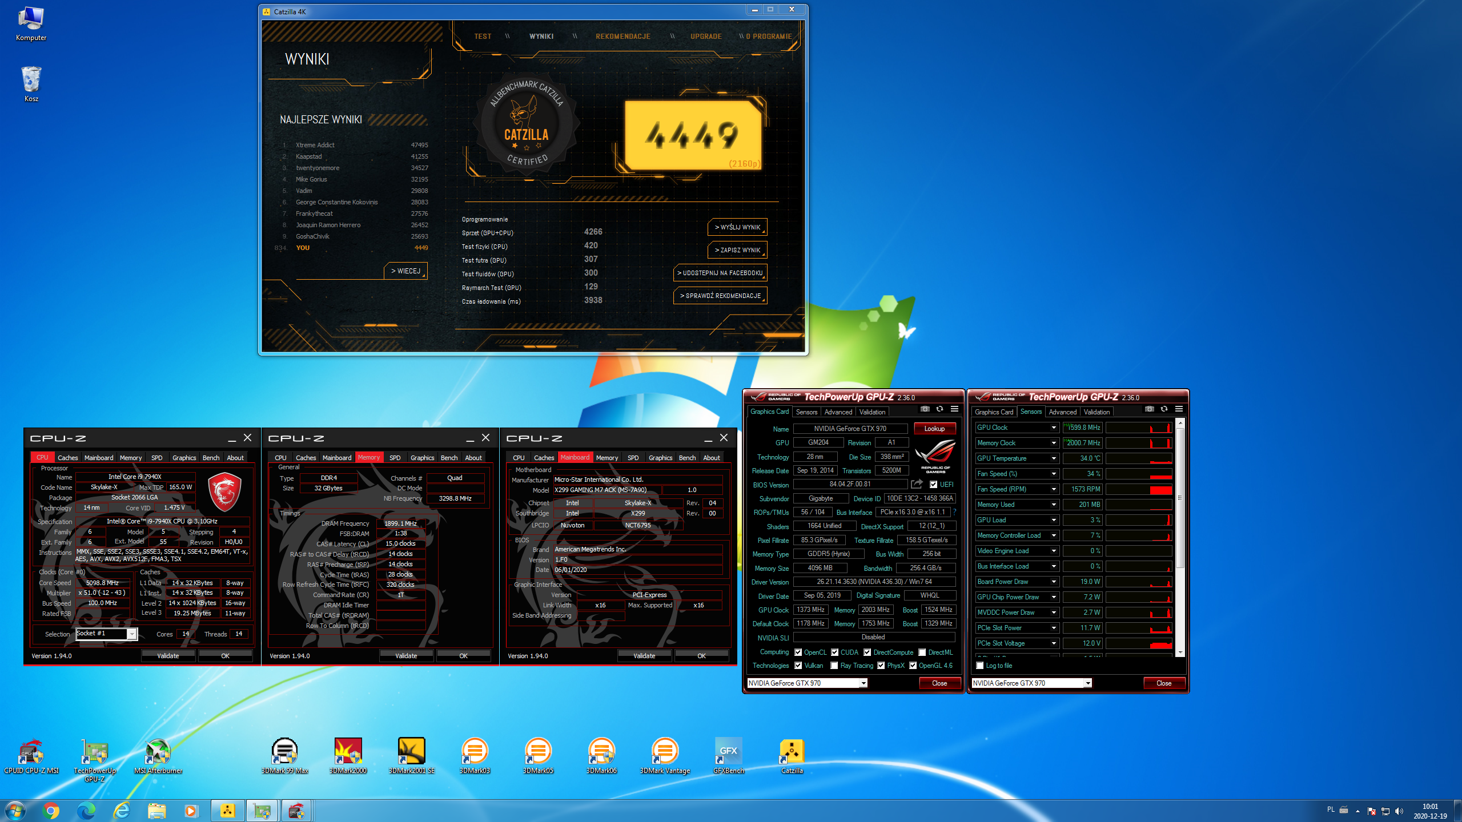Image resolution: width=1462 pixels, height=822 pixels.
Task: Click the camera icon in right GPU-Z Sensors window
Action: click(1150, 409)
